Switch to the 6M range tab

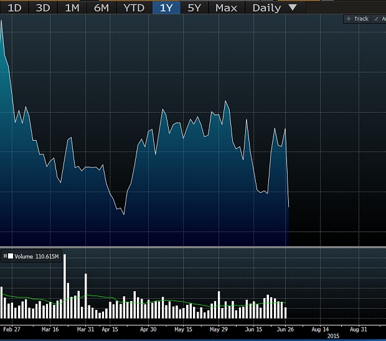click(x=101, y=8)
